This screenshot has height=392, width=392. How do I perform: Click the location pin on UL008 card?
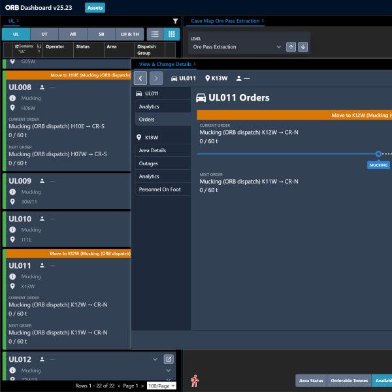(x=12, y=108)
